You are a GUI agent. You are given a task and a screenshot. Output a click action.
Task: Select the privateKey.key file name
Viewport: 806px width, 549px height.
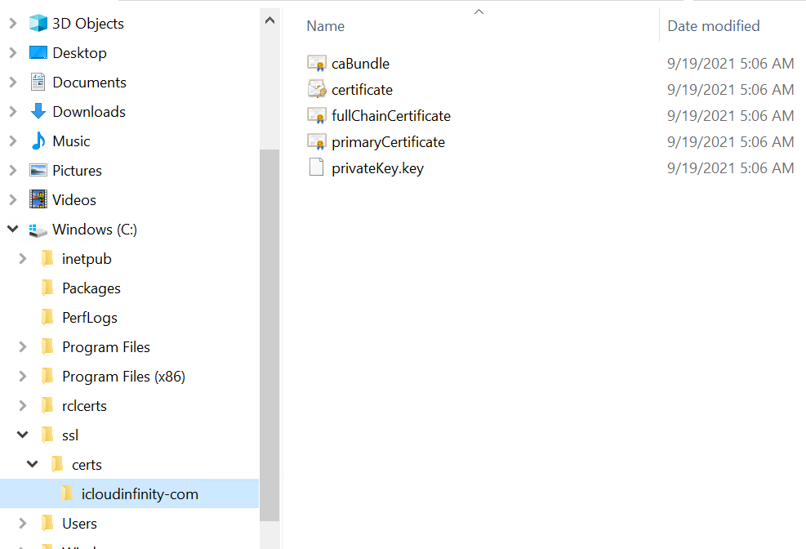[377, 168]
